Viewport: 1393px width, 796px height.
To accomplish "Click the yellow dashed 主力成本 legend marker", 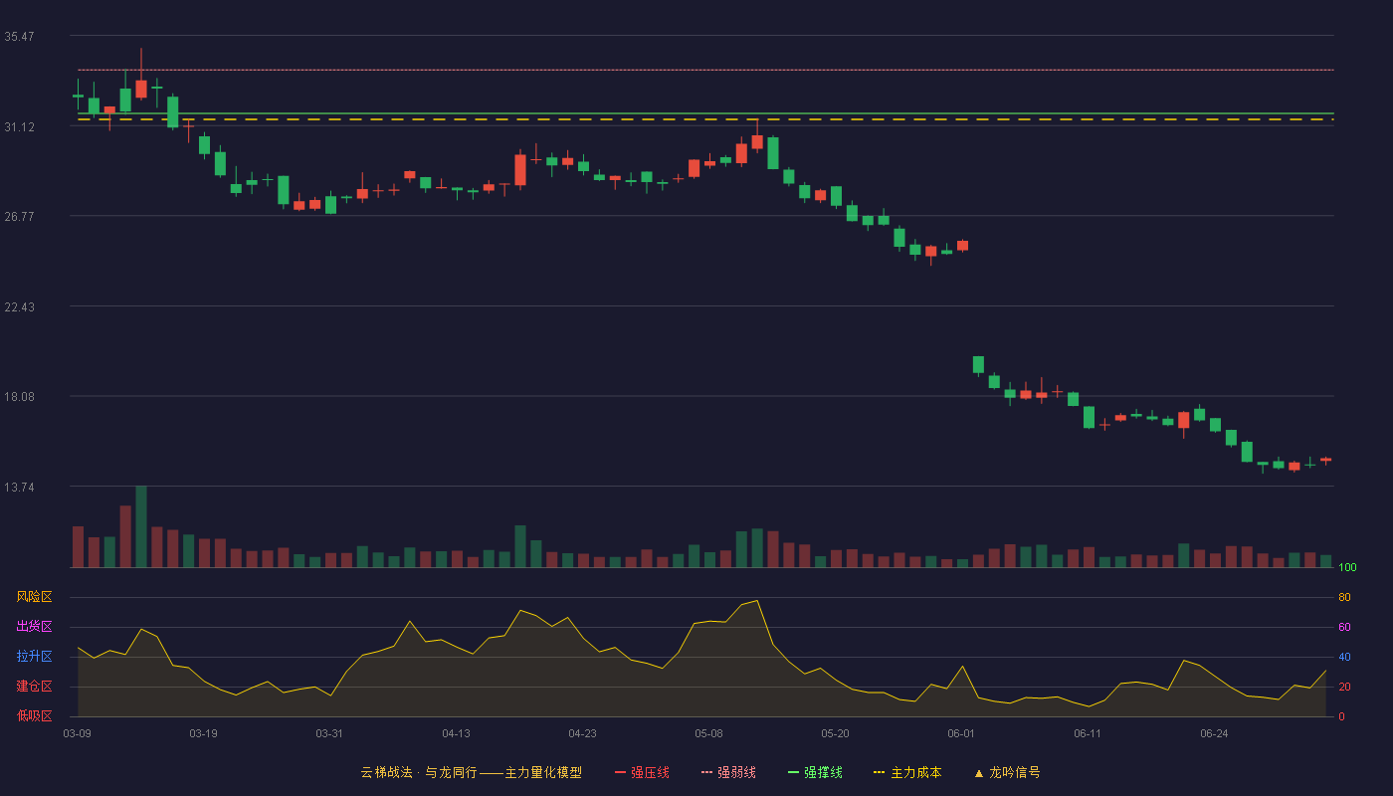I will point(879,772).
